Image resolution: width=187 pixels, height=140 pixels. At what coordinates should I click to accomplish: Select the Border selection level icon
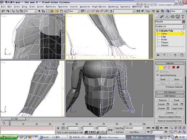(169, 67)
